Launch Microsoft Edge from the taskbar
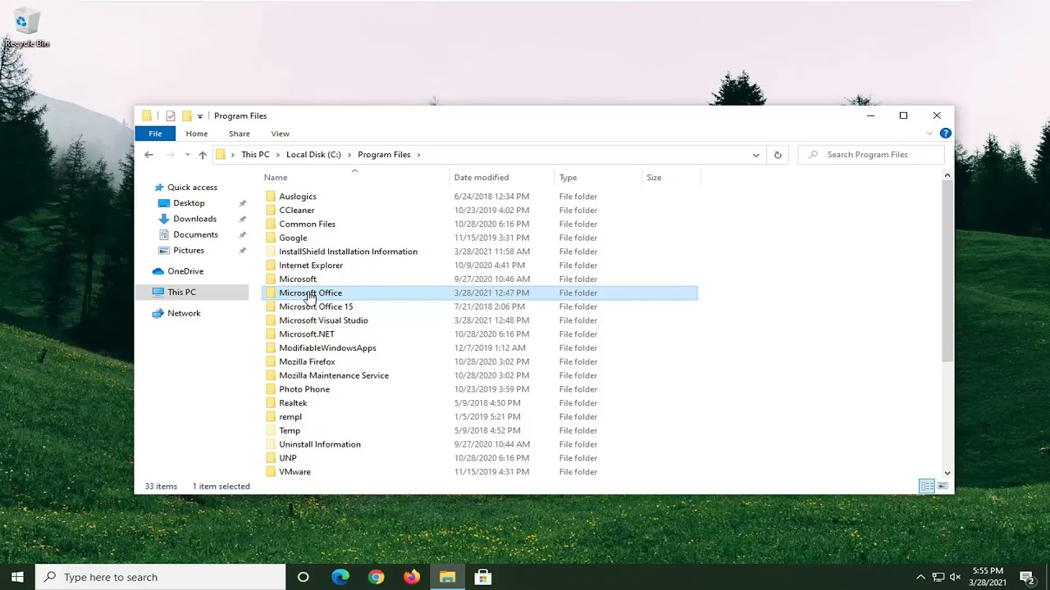1050x590 pixels. tap(340, 577)
